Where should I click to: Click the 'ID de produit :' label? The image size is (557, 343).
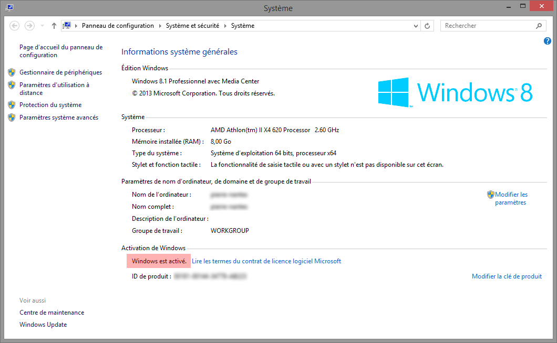pyautogui.click(x=152, y=276)
